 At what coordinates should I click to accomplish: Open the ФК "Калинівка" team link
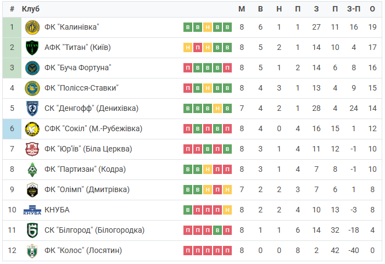pos(72,27)
